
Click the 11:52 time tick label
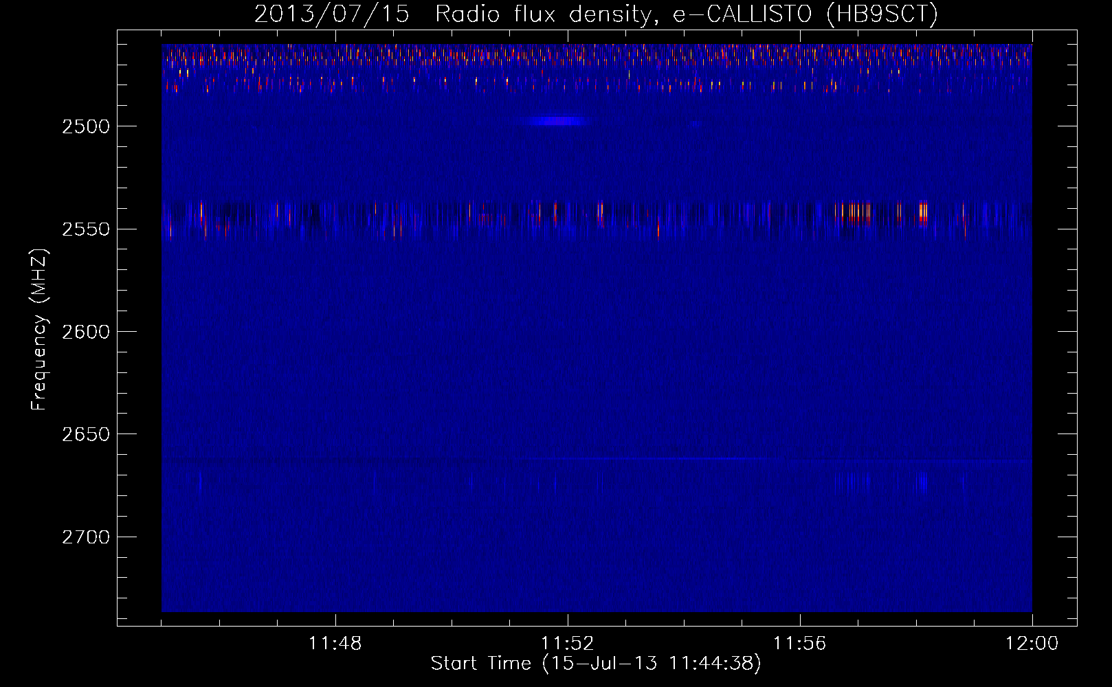click(x=568, y=644)
